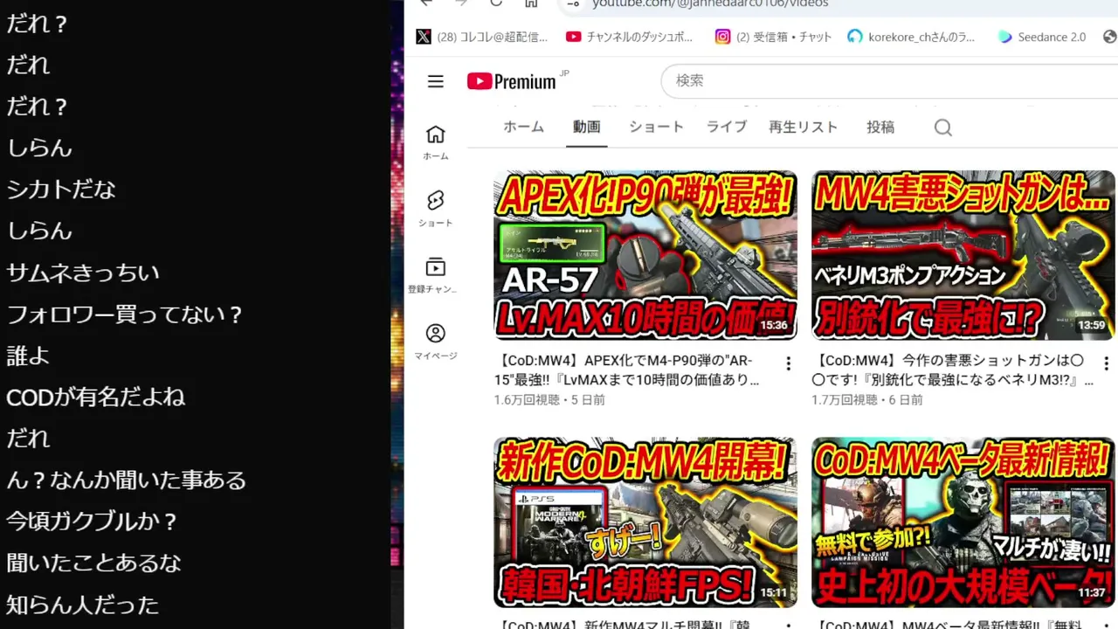Viewport: 1118px width, 629px height.
Task: Click the browser address bar showing youtube.com
Action: pos(838,4)
